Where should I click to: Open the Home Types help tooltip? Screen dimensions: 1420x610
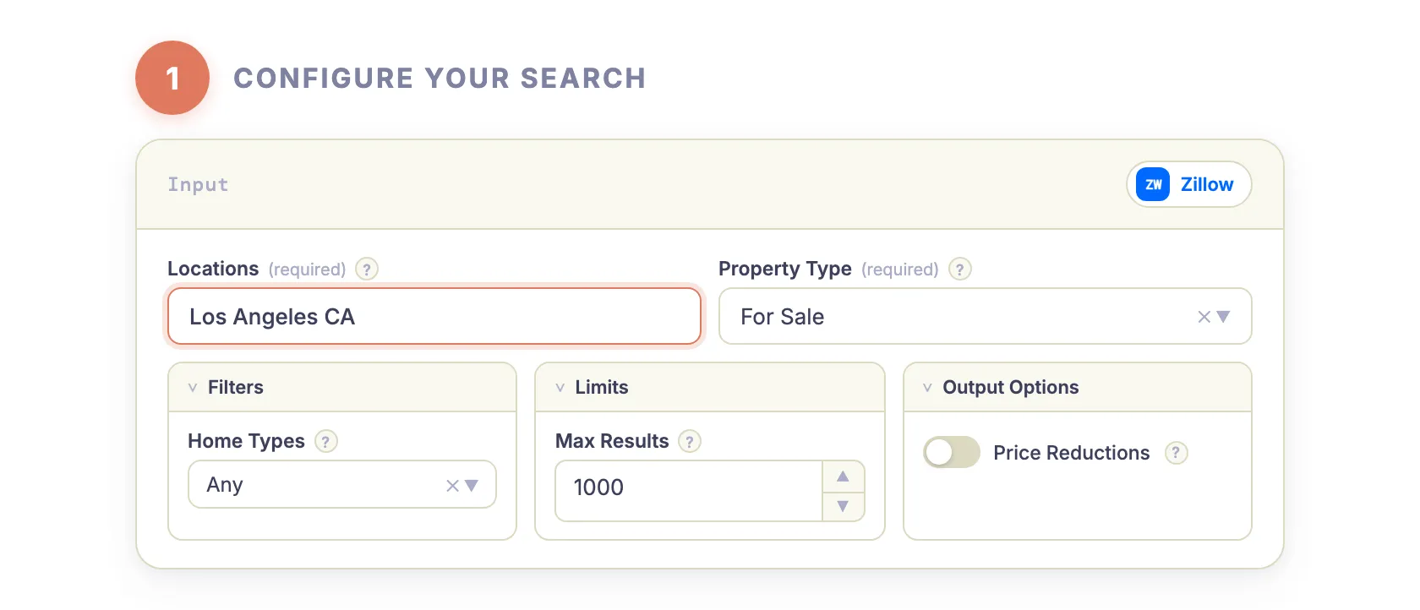coord(326,440)
